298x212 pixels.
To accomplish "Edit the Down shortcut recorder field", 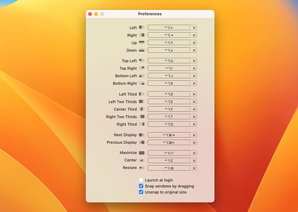I will (x=169, y=50).
